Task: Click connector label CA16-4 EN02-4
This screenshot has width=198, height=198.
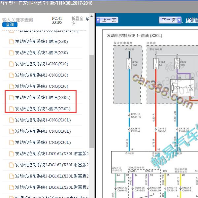Action: point(135,130)
